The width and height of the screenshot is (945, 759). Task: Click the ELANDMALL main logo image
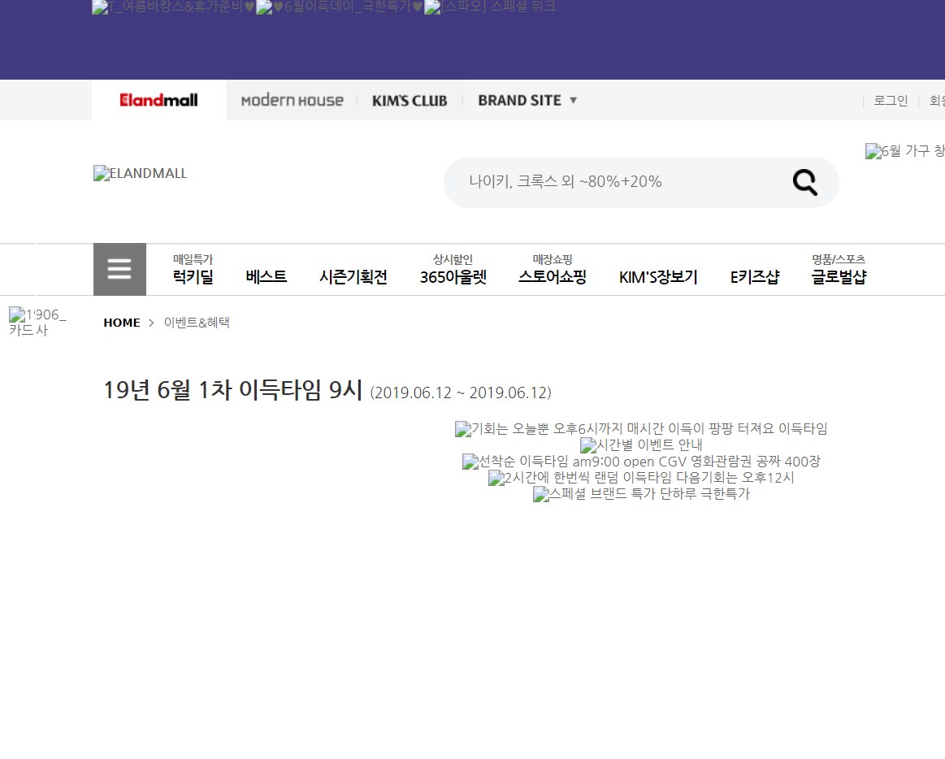click(141, 173)
